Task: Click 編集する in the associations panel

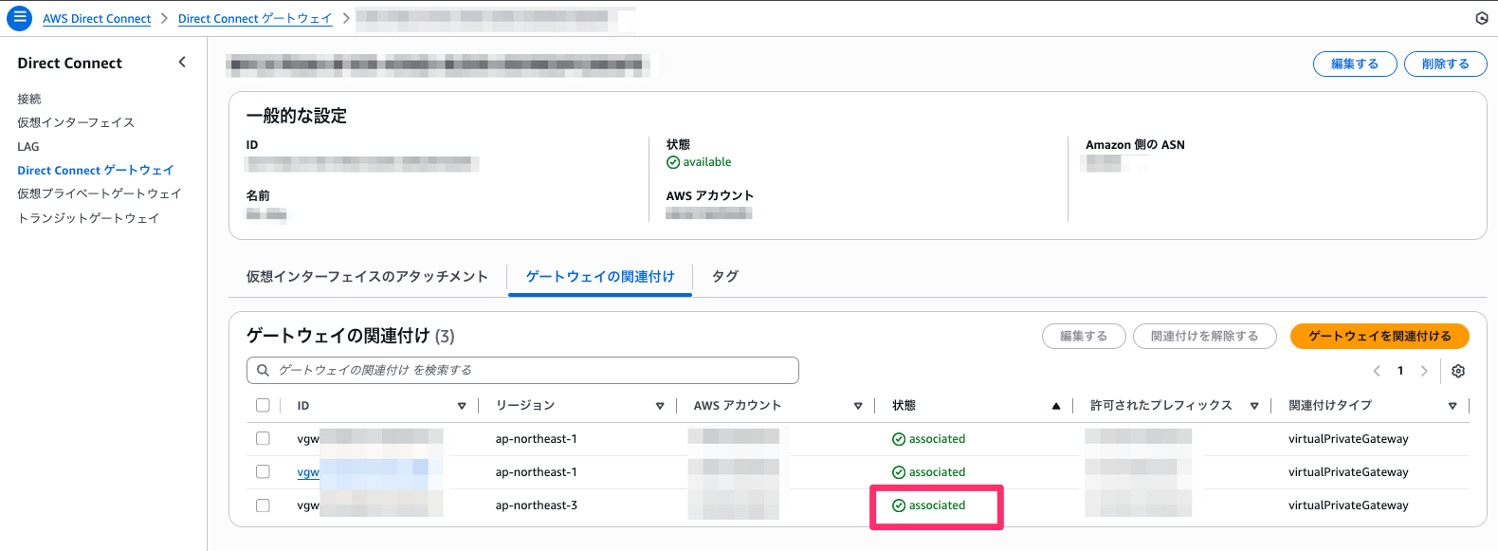Action: click(x=1084, y=336)
